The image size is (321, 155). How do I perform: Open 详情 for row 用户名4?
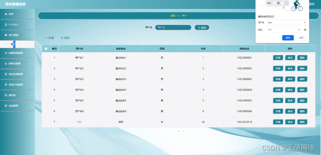pyautogui.click(x=278, y=90)
